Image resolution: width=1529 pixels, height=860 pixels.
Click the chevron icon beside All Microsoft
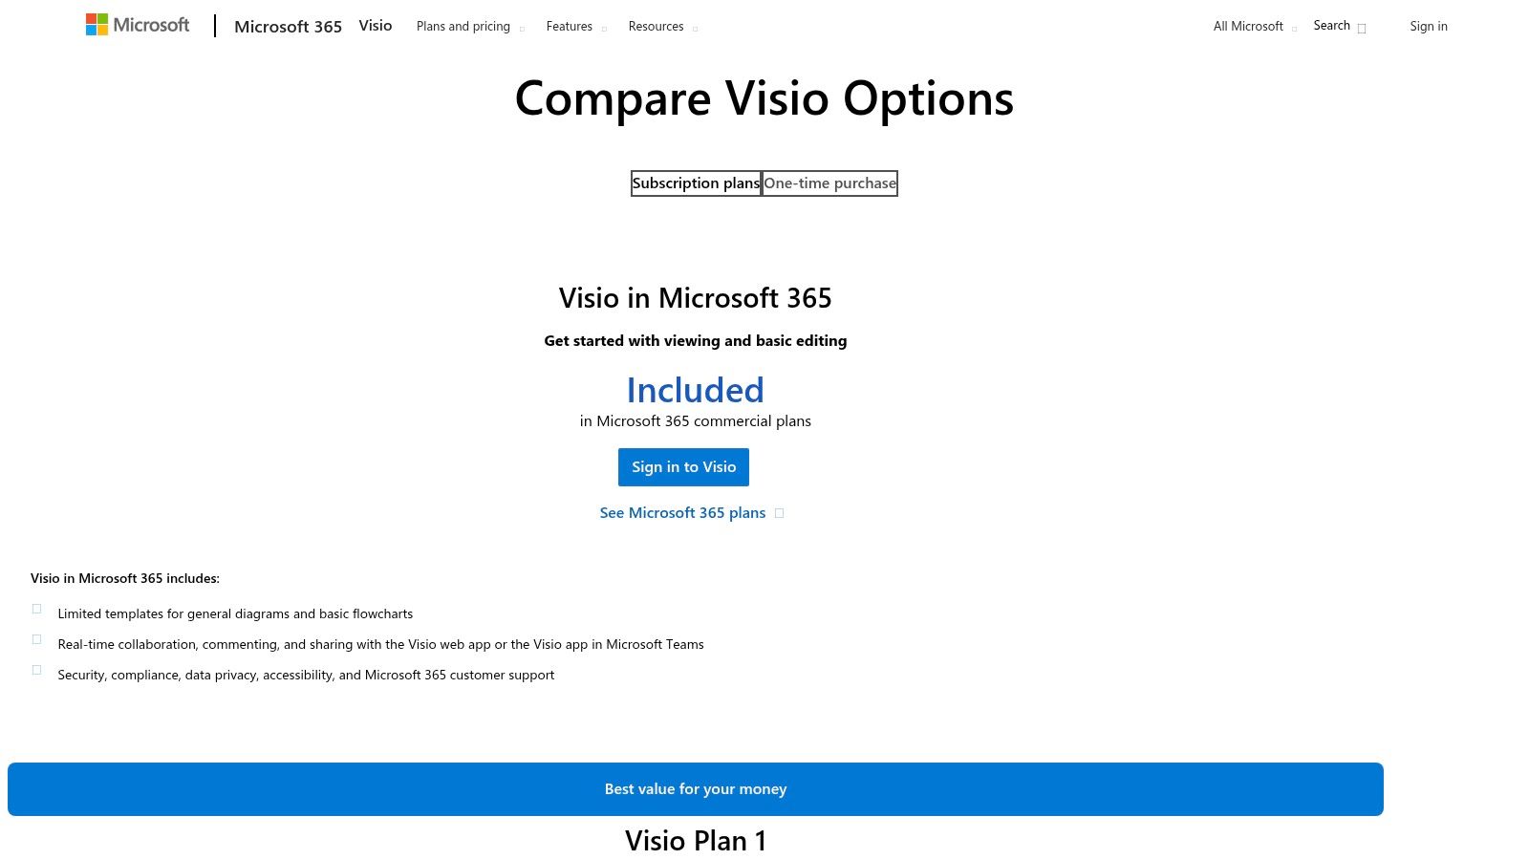tap(1295, 30)
